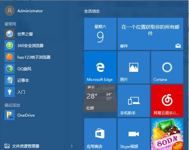The height and width of the screenshot is (150, 189).
Task: Open the 照片 (Photos) tile
Action: pyautogui.click(x=134, y=67)
